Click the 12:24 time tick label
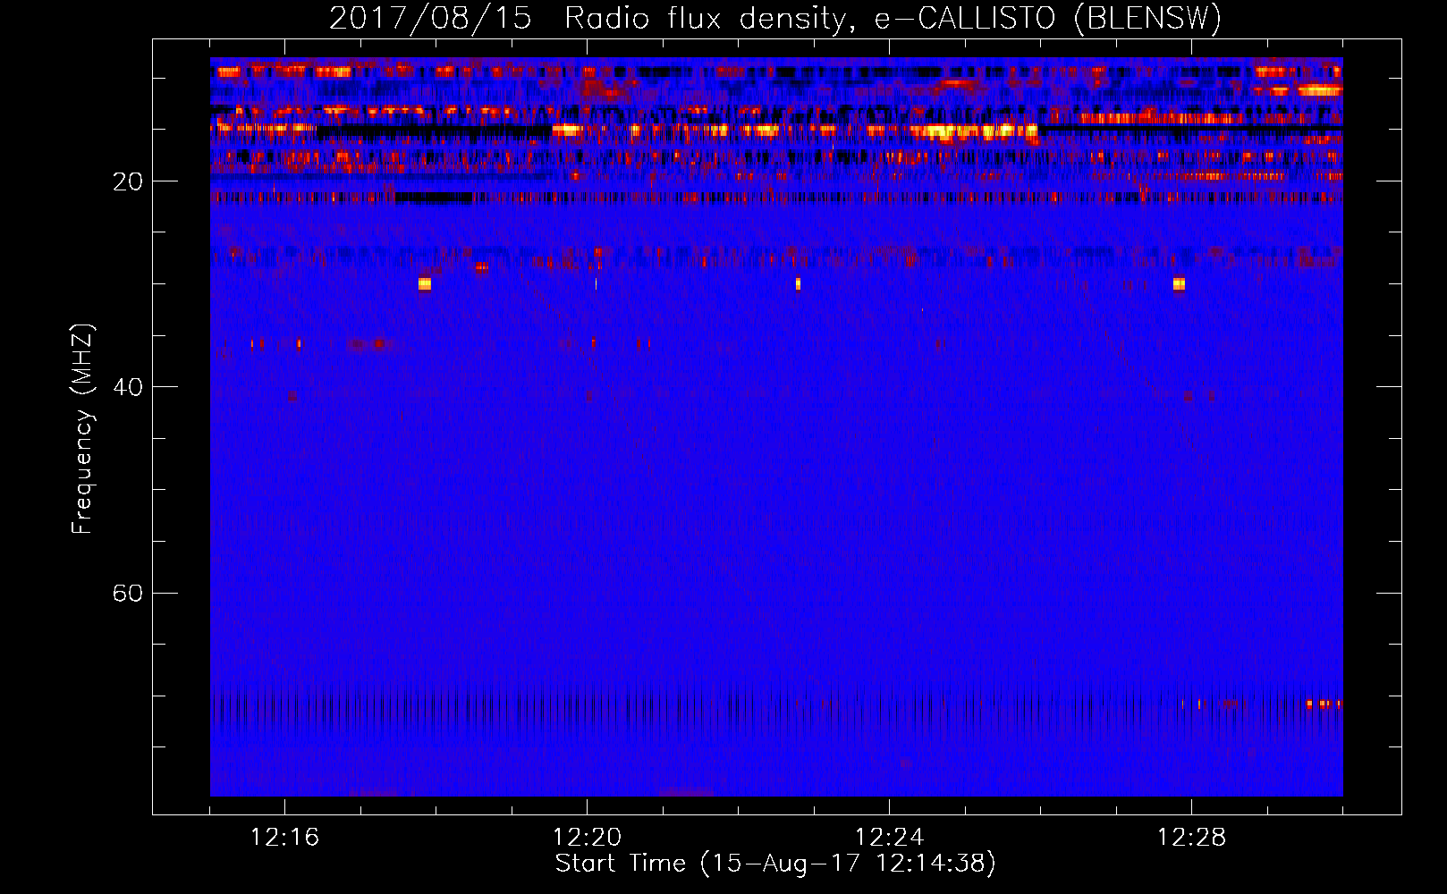Image resolution: width=1447 pixels, height=894 pixels. (x=889, y=837)
